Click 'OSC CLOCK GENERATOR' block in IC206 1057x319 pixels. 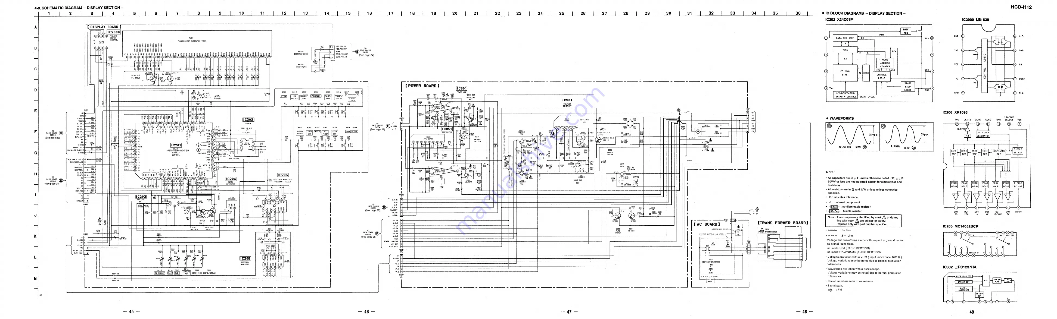tap(983, 134)
